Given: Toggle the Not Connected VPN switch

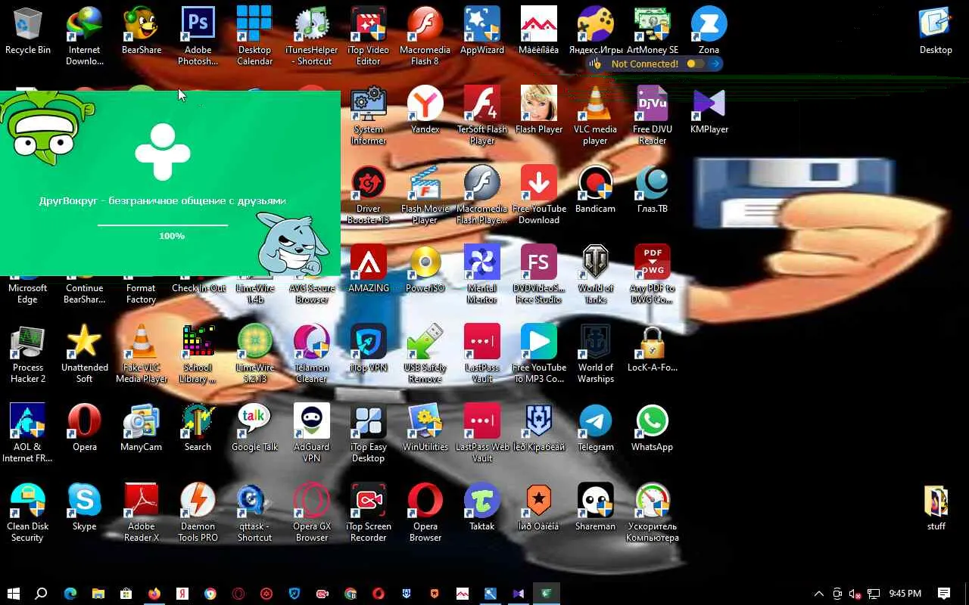Looking at the screenshot, I should pyautogui.click(x=694, y=64).
